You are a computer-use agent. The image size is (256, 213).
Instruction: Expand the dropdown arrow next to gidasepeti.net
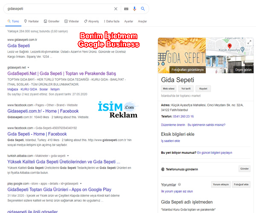[29, 67]
